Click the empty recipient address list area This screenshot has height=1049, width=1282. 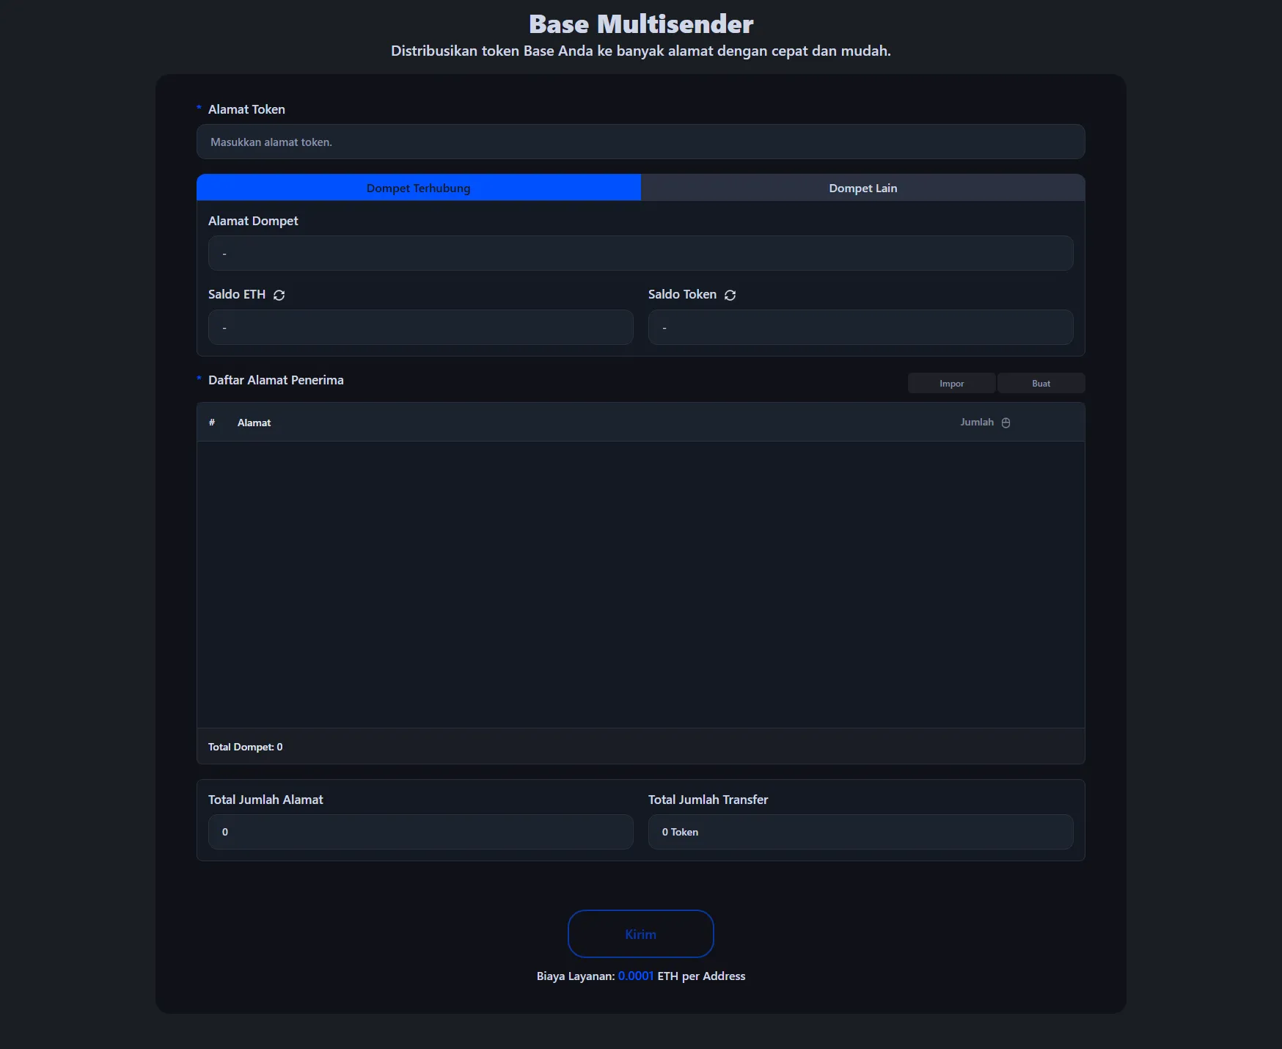coord(640,584)
